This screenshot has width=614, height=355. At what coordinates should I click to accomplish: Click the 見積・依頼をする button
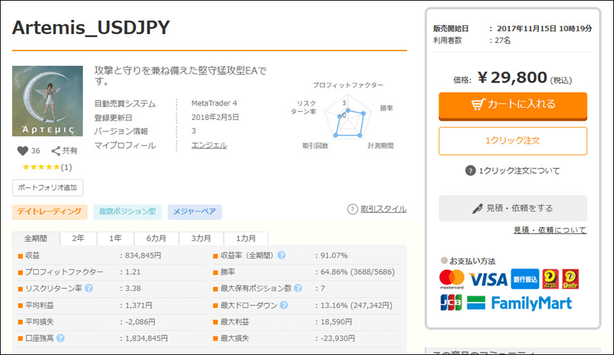coord(512,208)
